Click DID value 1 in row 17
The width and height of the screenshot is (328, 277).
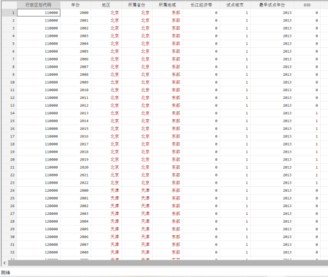(x=307, y=136)
